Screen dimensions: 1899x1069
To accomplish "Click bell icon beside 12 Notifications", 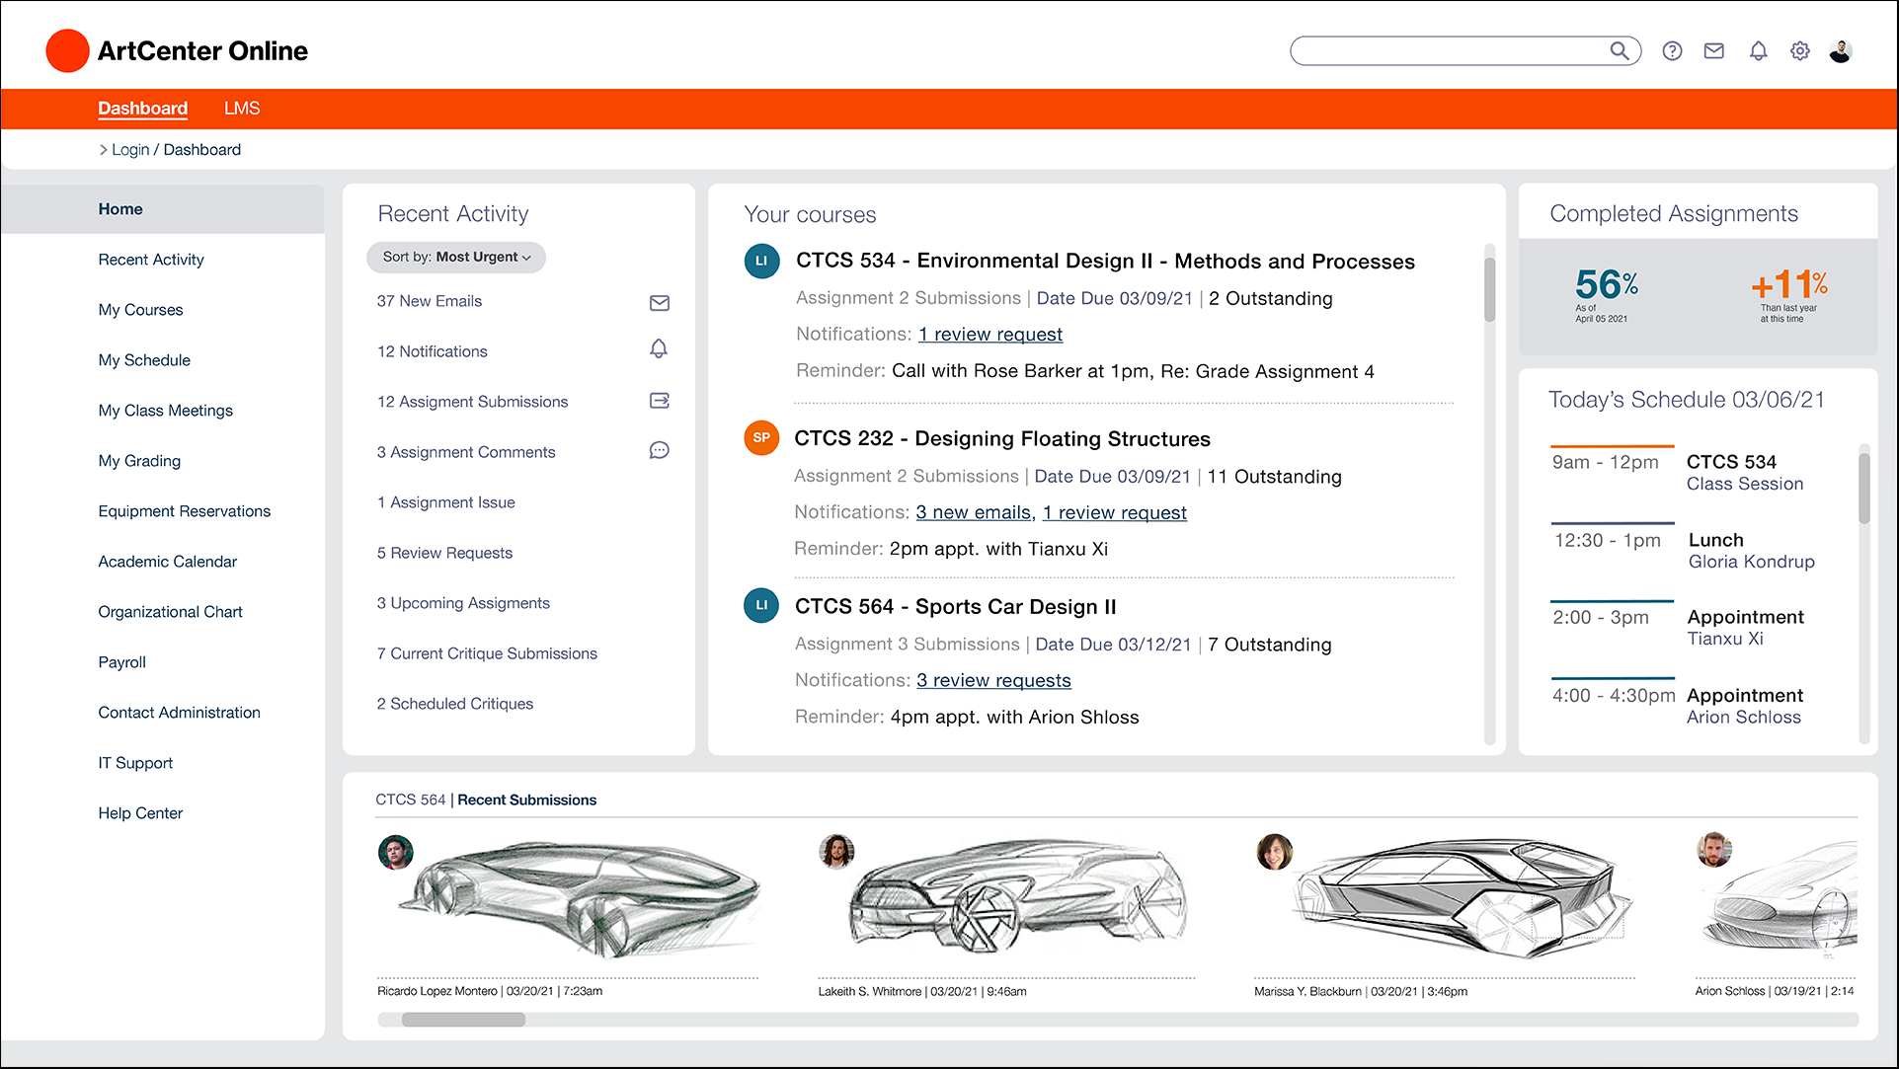I will [x=659, y=349].
